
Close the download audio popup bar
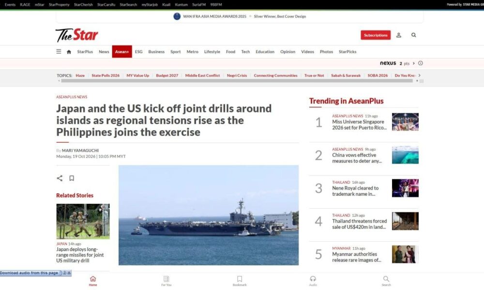69,273
